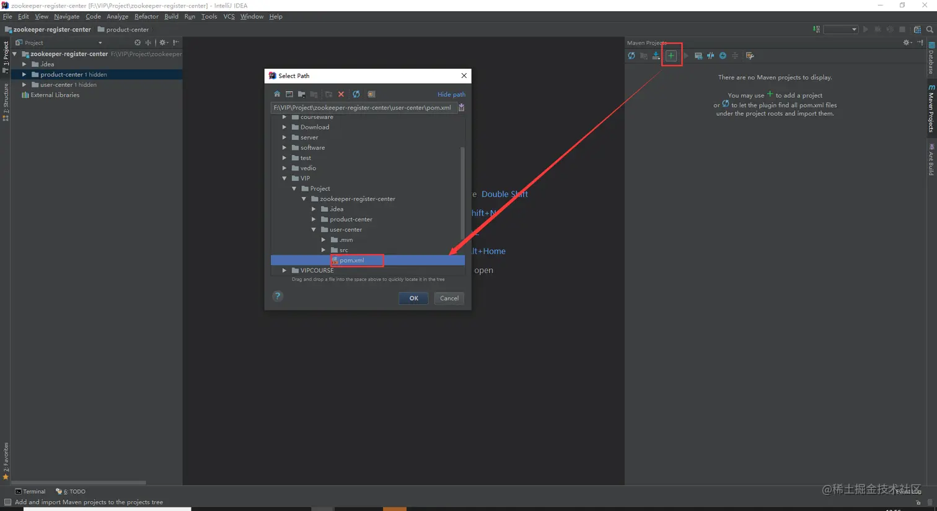Click the New Folder icon in Select Path
This screenshot has width=937, height=511.
tap(328, 94)
